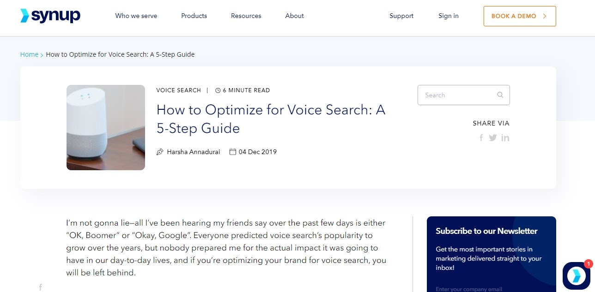The width and height of the screenshot is (595, 292).
Task: Open the Who we serve menu
Action: tap(136, 16)
